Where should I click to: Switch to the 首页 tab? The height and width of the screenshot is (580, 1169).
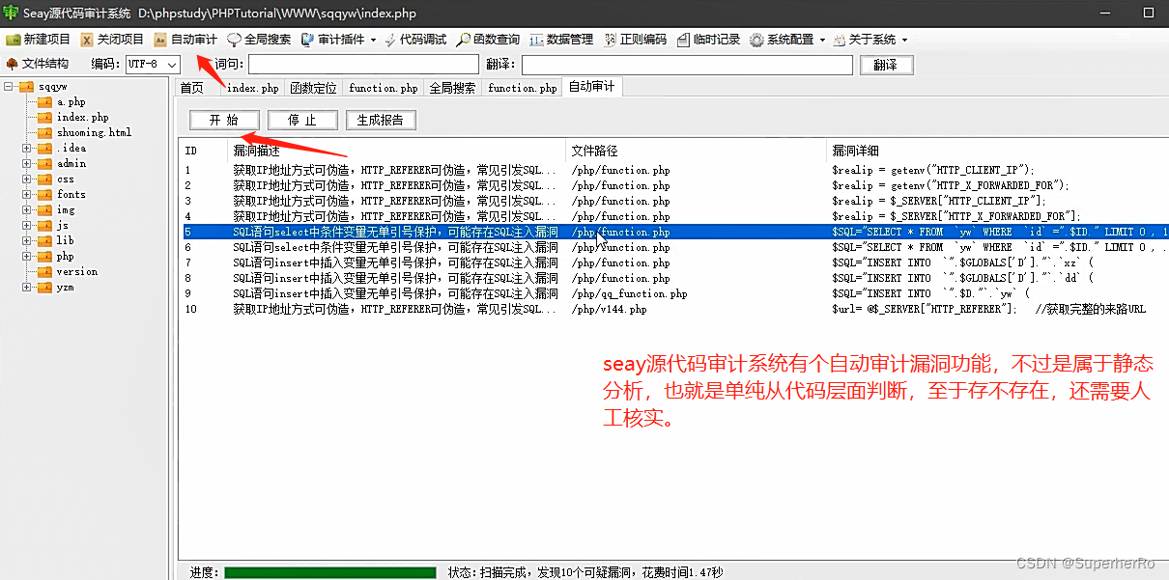tap(191, 88)
